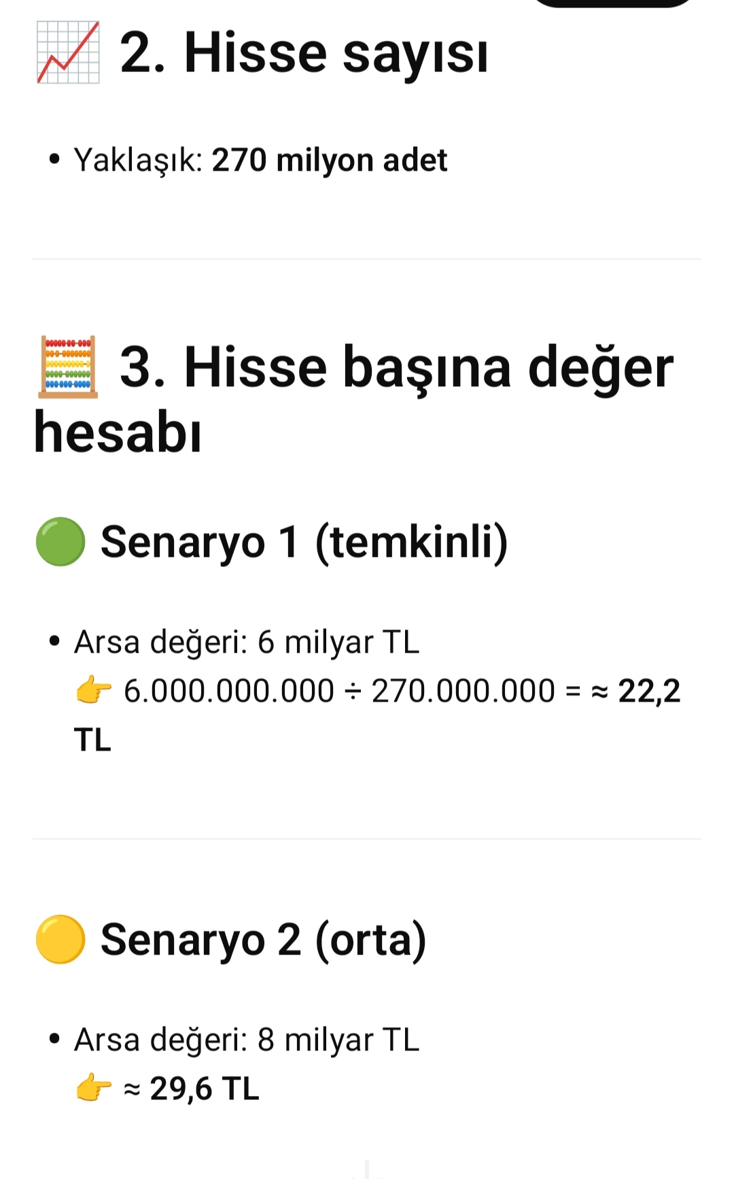Image resolution: width=734 pixels, height=1179 pixels.
Task: Select the "2. Hisse sayısı" heading
Action: (303, 53)
